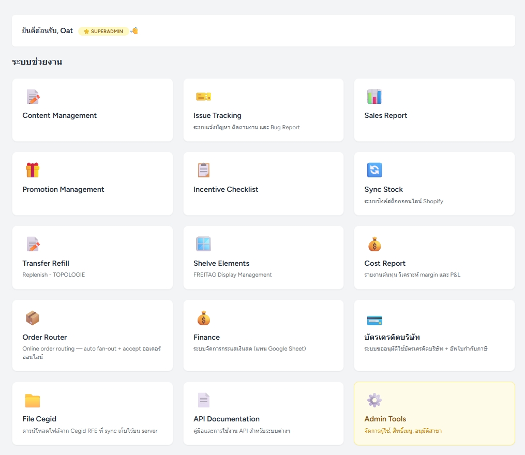Click the ระบบช่วยงาน section heading
The width and height of the screenshot is (525, 455).
pos(37,62)
